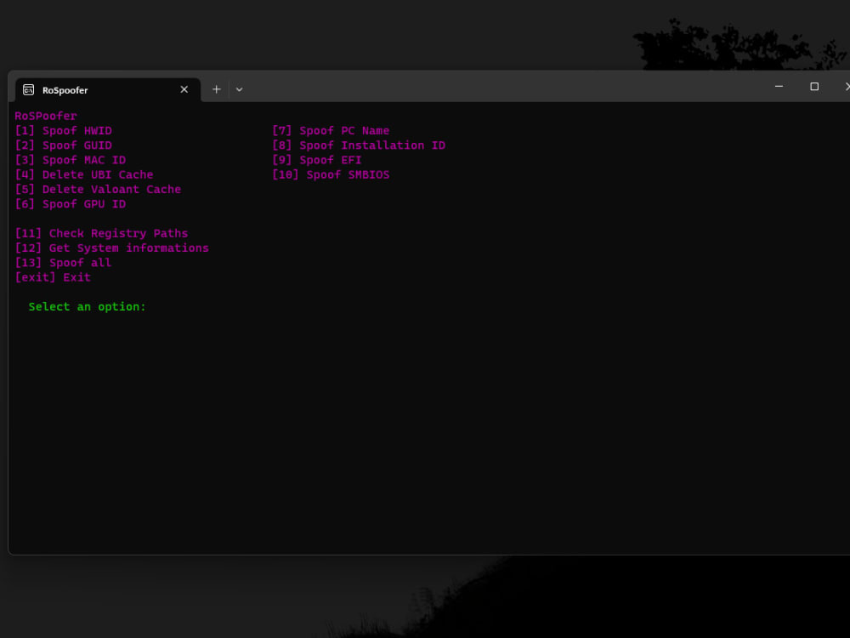Close the RoSpoofer tab
This screenshot has width=850, height=638.
(184, 89)
